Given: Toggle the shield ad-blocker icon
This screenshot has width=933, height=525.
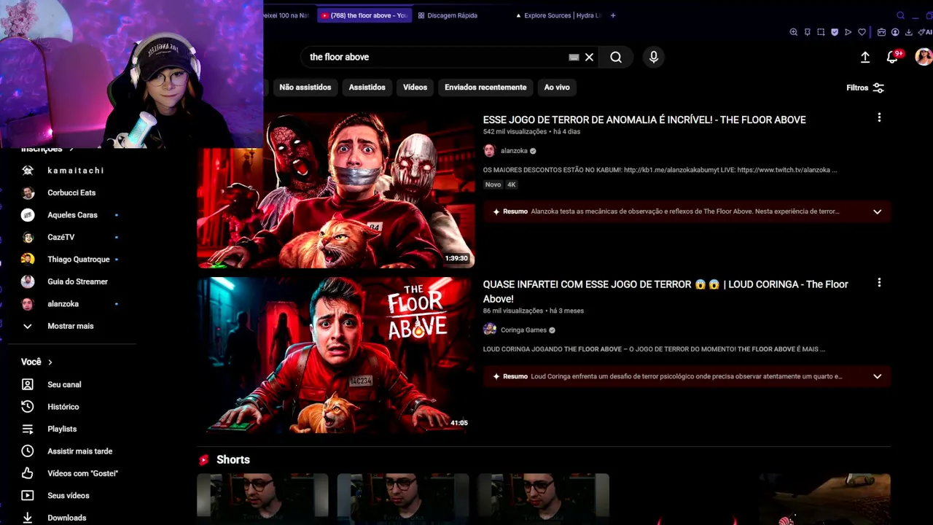Looking at the screenshot, I should 835,32.
